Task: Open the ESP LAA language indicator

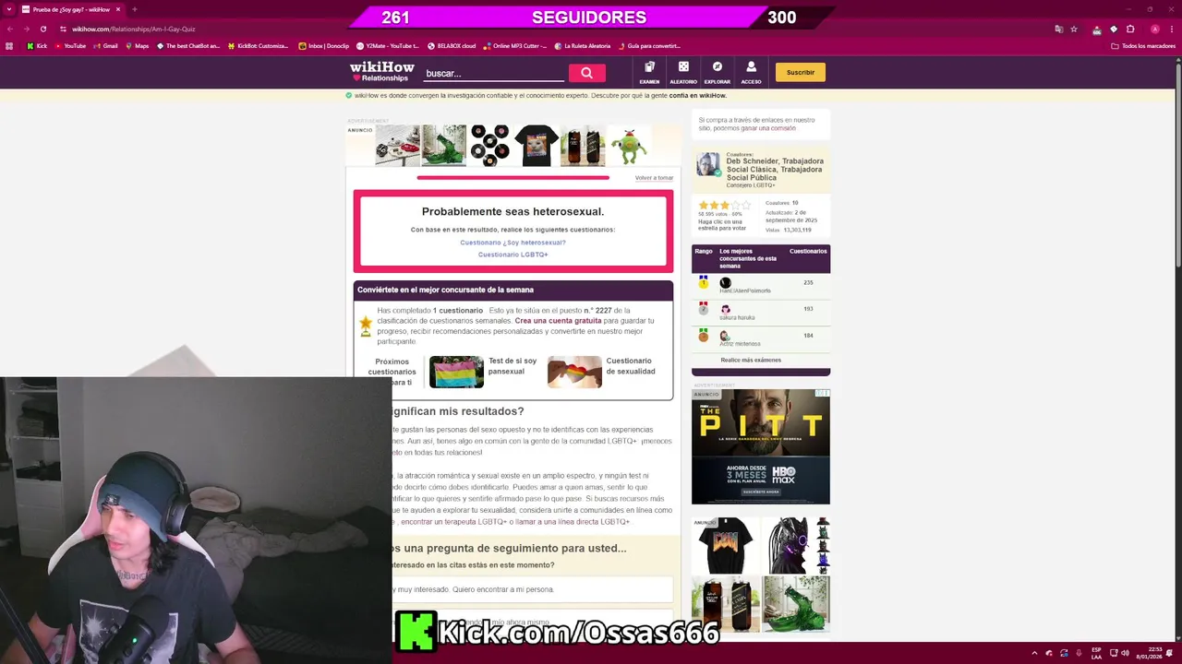Action: pyautogui.click(x=1096, y=653)
